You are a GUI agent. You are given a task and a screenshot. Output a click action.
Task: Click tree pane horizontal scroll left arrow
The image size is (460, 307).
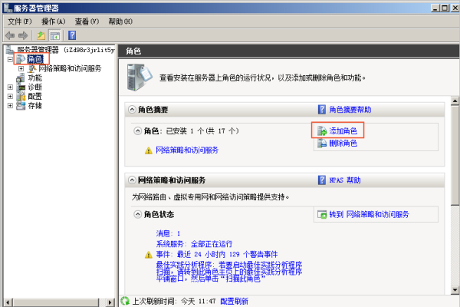[x=8, y=302]
